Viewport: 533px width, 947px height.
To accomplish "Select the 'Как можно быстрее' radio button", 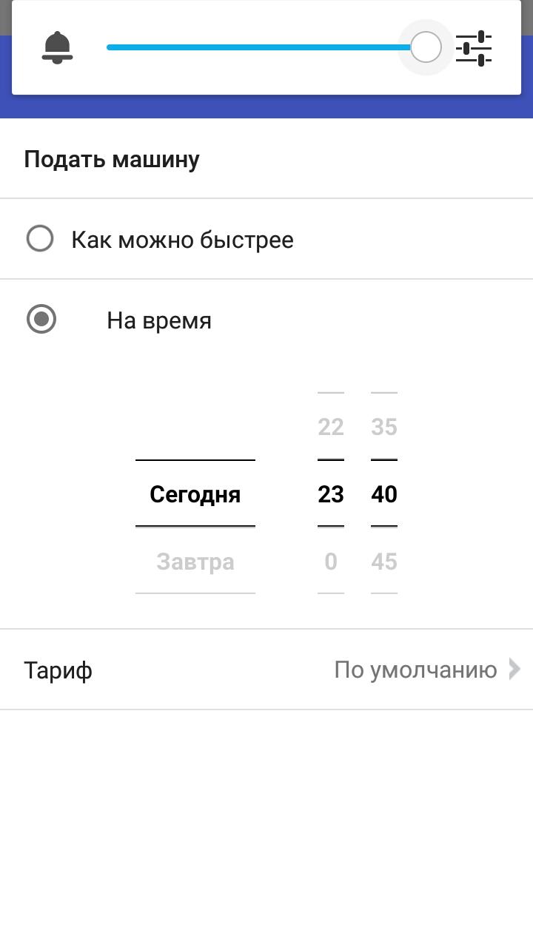I will pos(40,239).
